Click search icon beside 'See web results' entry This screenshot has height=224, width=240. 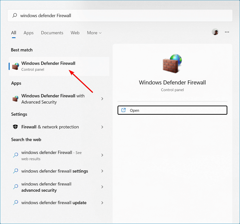[16, 155]
